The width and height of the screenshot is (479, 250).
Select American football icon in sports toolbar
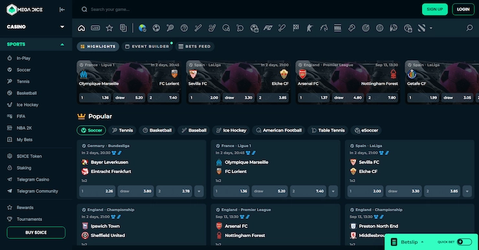tap(226, 28)
